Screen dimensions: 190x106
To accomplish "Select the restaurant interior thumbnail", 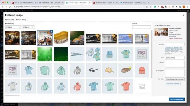I will tap(28, 38).
